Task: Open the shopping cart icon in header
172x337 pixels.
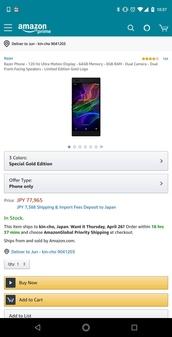Action: (x=164, y=28)
